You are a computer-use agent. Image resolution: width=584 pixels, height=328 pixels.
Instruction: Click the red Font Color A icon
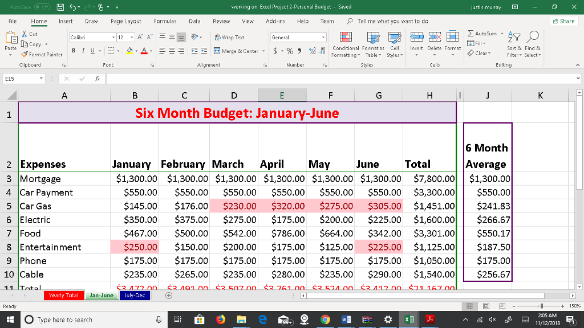point(144,51)
